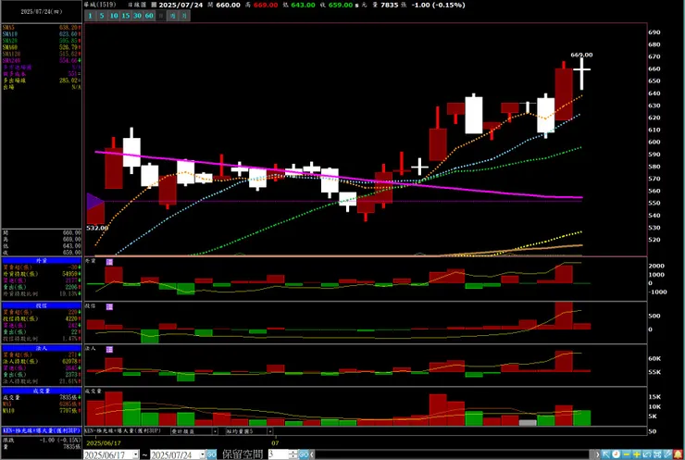Click the 法人 blue section header
The width and height of the screenshot is (685, 460).
click(x=42, y=348)
